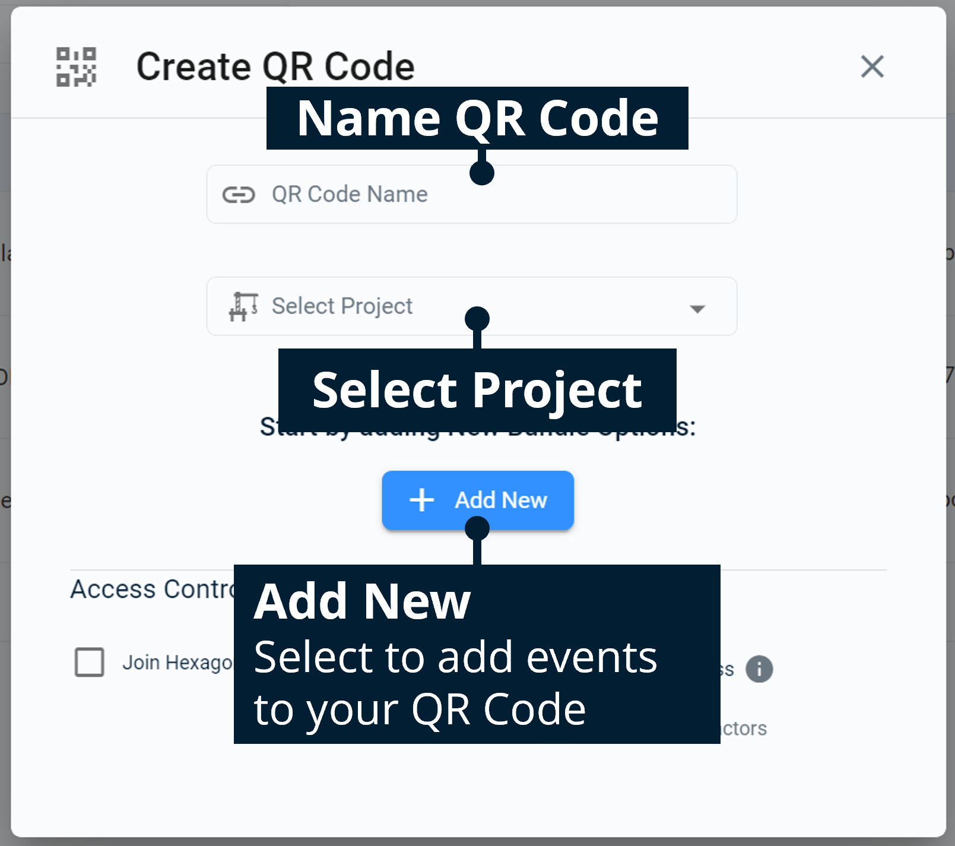Enable the Join Hexagon checkbox
Screen dimensions: 955x846
coord(90,662)
